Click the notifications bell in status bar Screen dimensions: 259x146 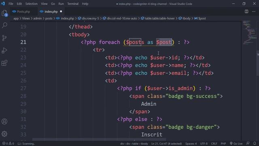tap(255, 143)
